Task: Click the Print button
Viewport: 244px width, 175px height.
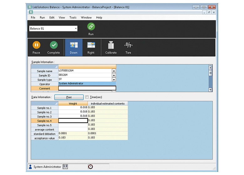Action: pos(69,97)
